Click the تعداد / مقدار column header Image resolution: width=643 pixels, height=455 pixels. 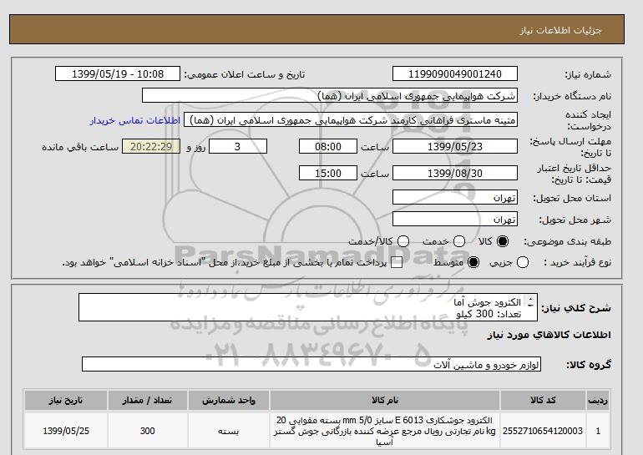click(x=148, y=400)
